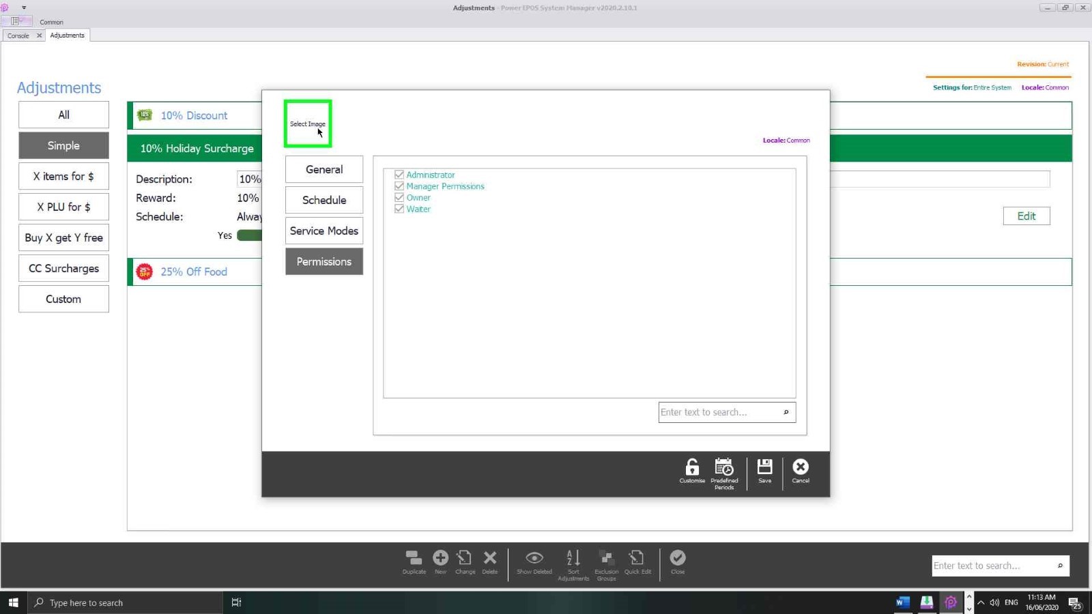Open Task View on the taskbar

236,602
